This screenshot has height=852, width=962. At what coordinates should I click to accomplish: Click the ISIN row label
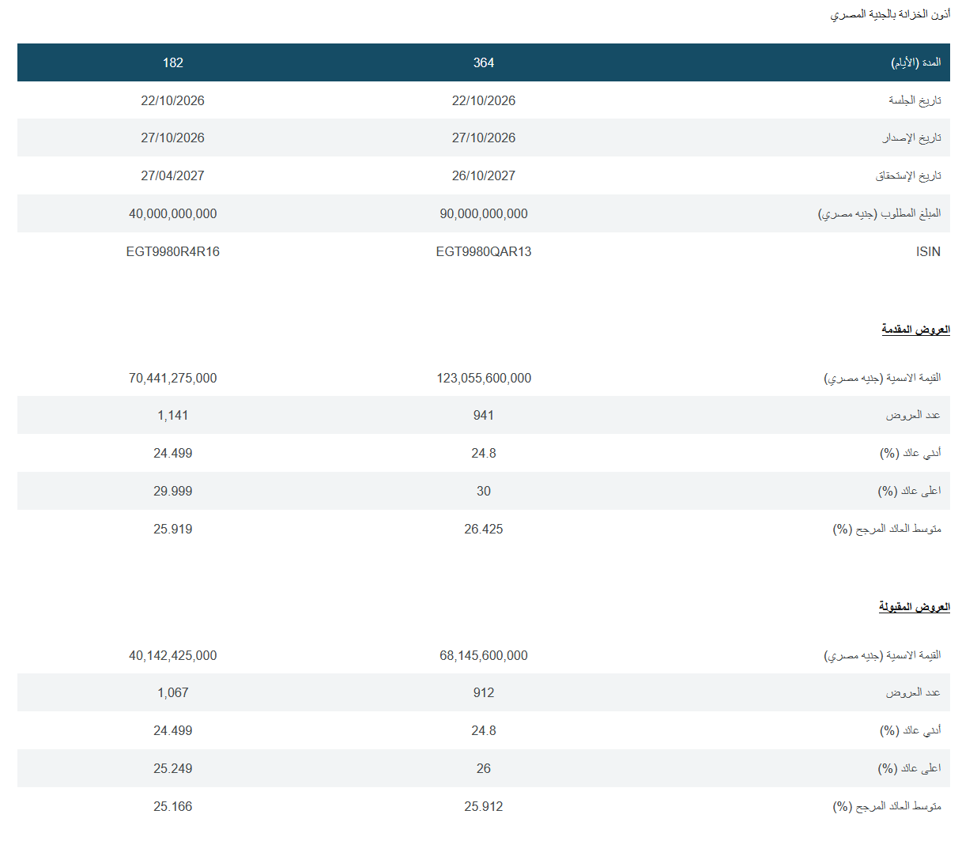[x=928, y=252]
